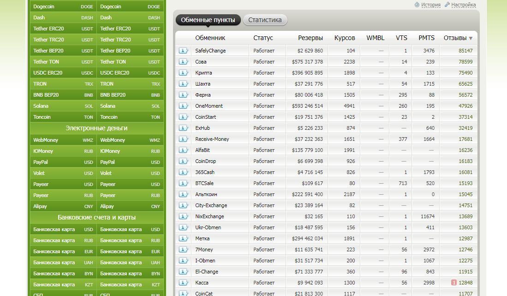
Task: Select Банковская карта KZT in give column
Action: pyautogui.click(x=63, y=284)
